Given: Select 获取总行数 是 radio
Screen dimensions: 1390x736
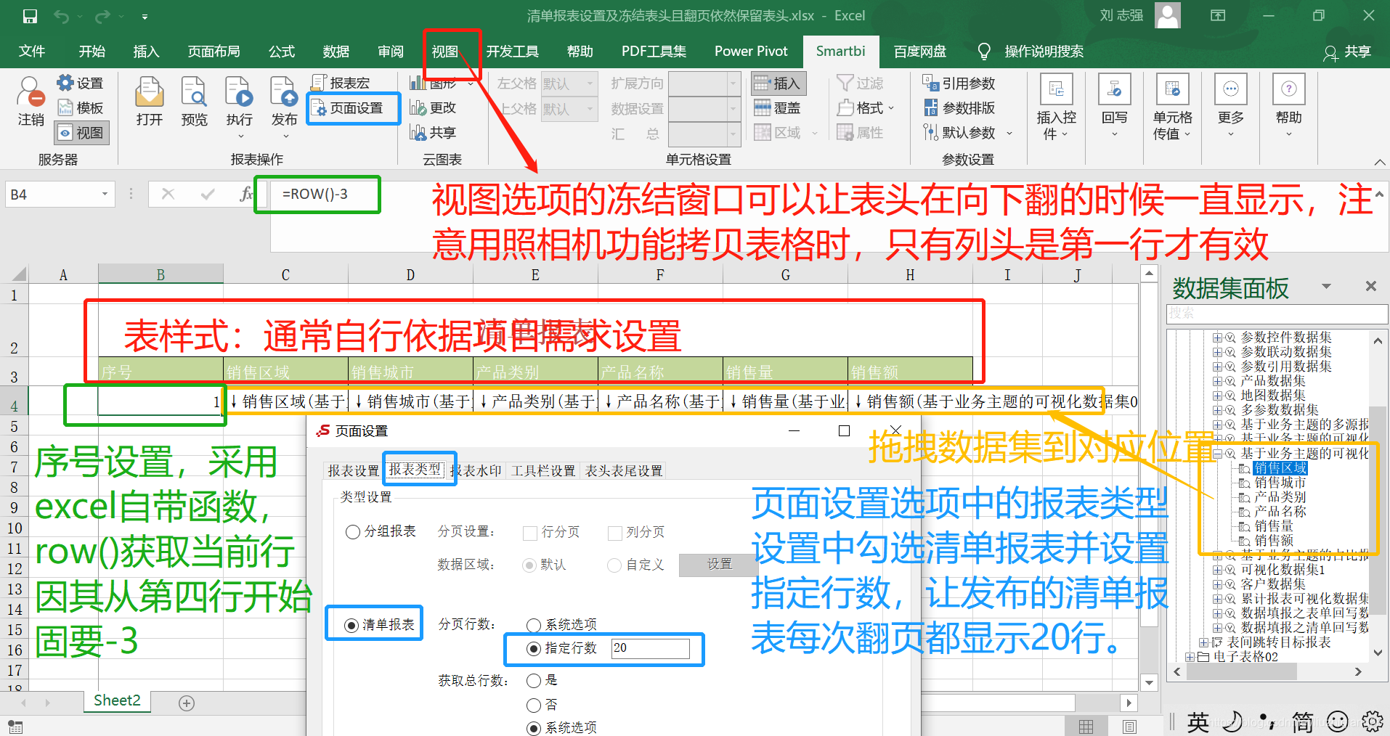Looking at the screenshot, I should [x=534, y=680].
